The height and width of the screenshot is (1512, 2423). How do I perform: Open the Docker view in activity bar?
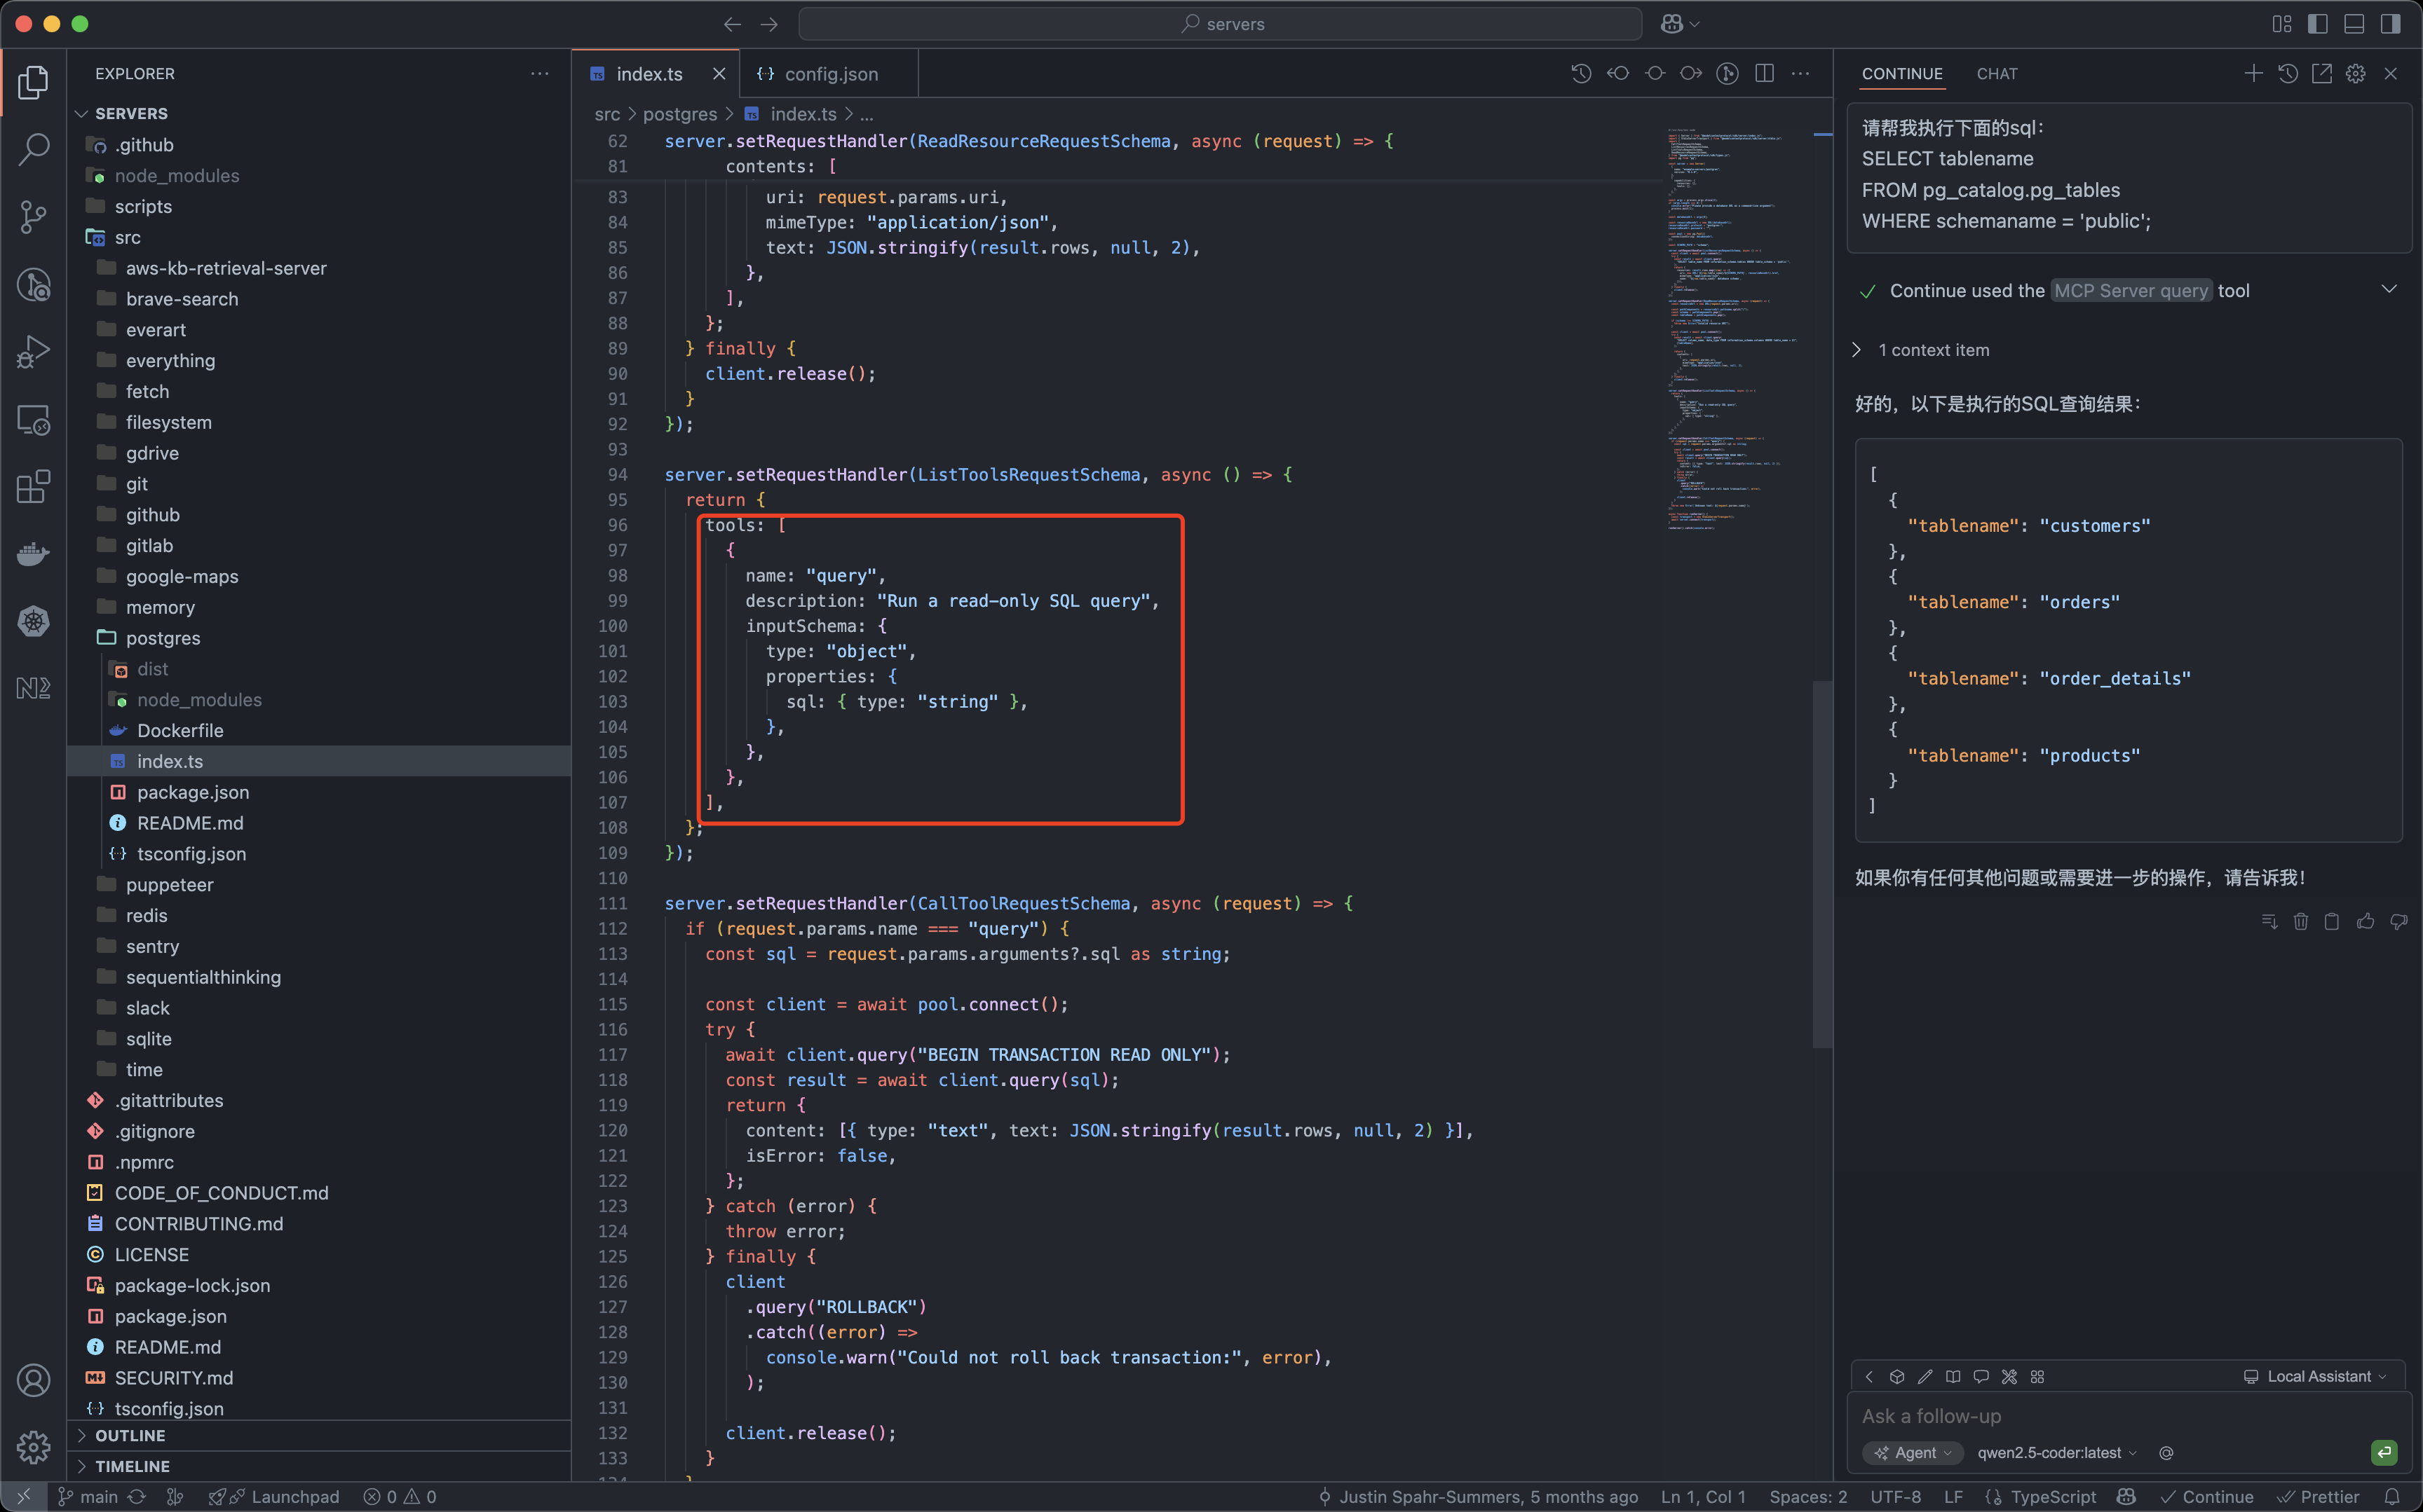click(x=33, y=554)
